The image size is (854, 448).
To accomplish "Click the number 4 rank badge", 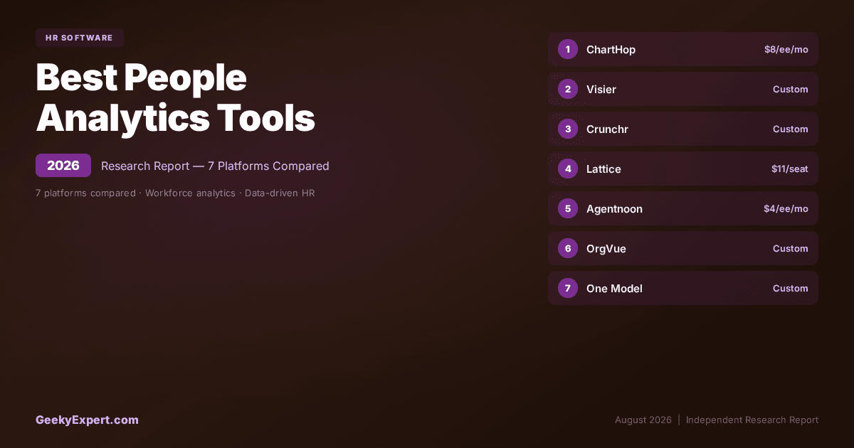I will pyautogui.click(x=568, y=169).
